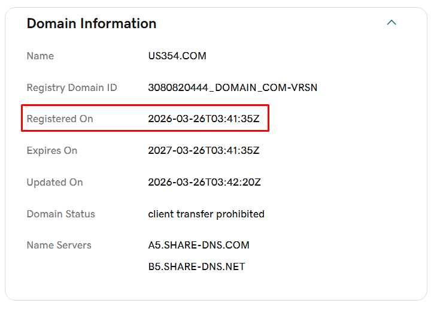
Task: Select the US354.COM domain name value
Action: (x=177, y=56)
